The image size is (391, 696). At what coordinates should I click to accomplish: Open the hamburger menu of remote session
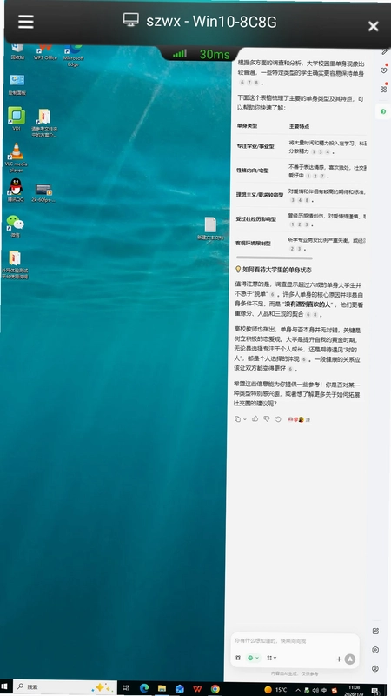click(26, 21)
